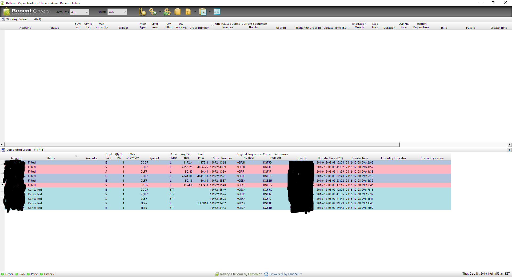Click the Working Orders scrollbar right arrow
This screenshot has height=277, width=512.
pyautogui.click(x=510, y=145)
